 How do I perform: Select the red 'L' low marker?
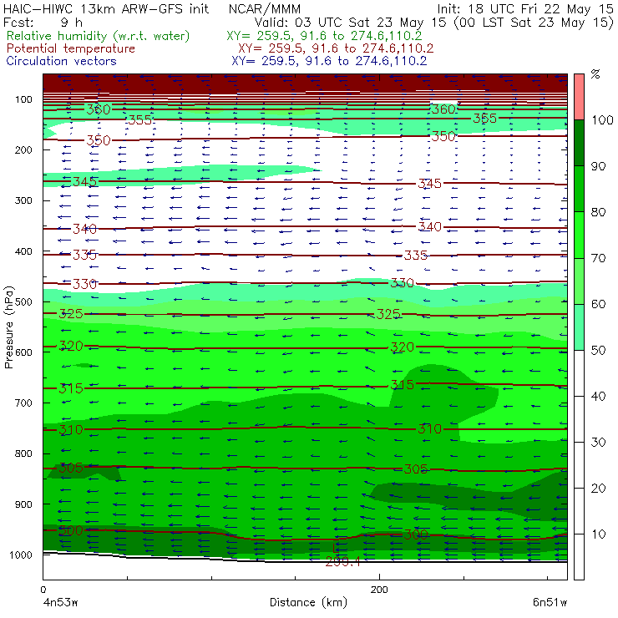[x=335, y=548]
